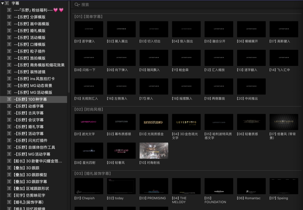Select --【乐野】分屏模版 title category
The image size is (303, 210).
tap(34, 17)
